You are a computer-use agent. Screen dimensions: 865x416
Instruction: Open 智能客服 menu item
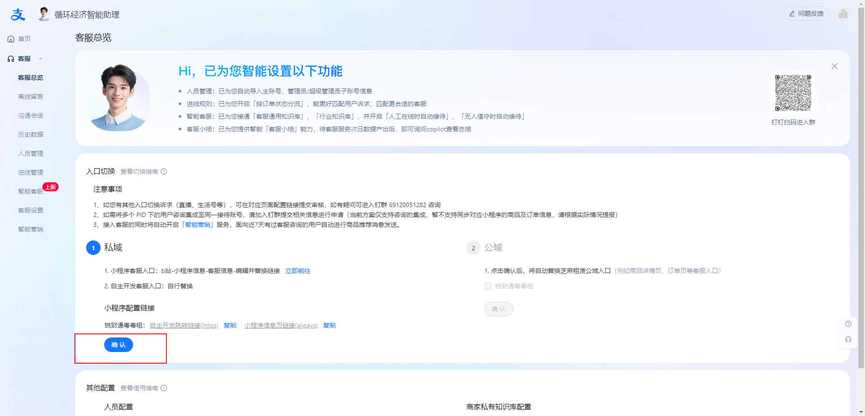tap(31, 191)
